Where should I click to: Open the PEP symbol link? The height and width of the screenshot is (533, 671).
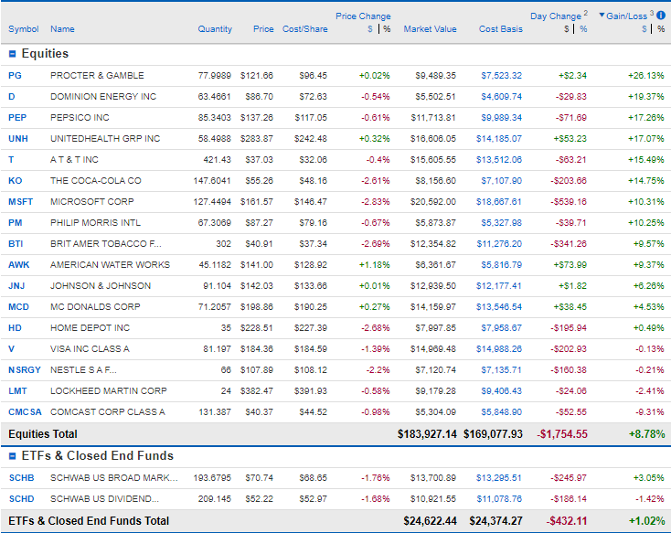[17, 118]
